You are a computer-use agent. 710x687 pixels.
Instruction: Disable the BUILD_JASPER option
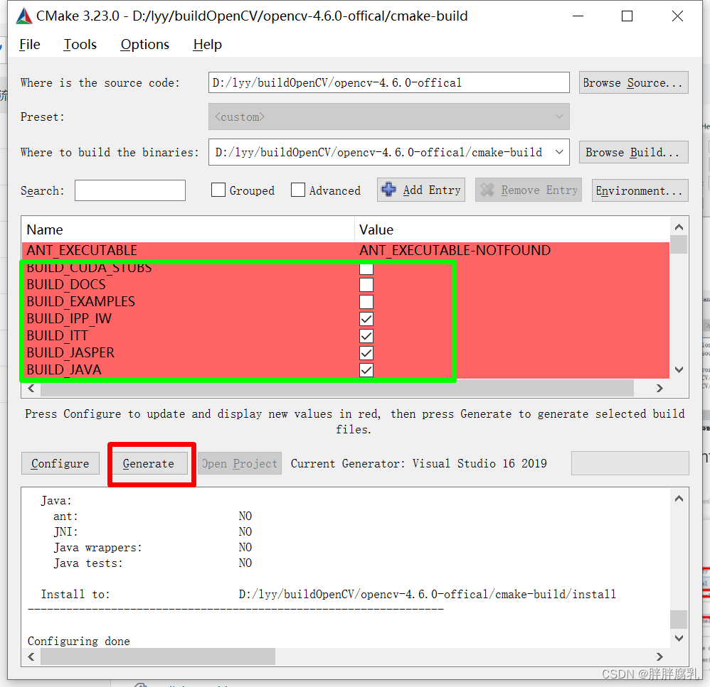(366, 352)
